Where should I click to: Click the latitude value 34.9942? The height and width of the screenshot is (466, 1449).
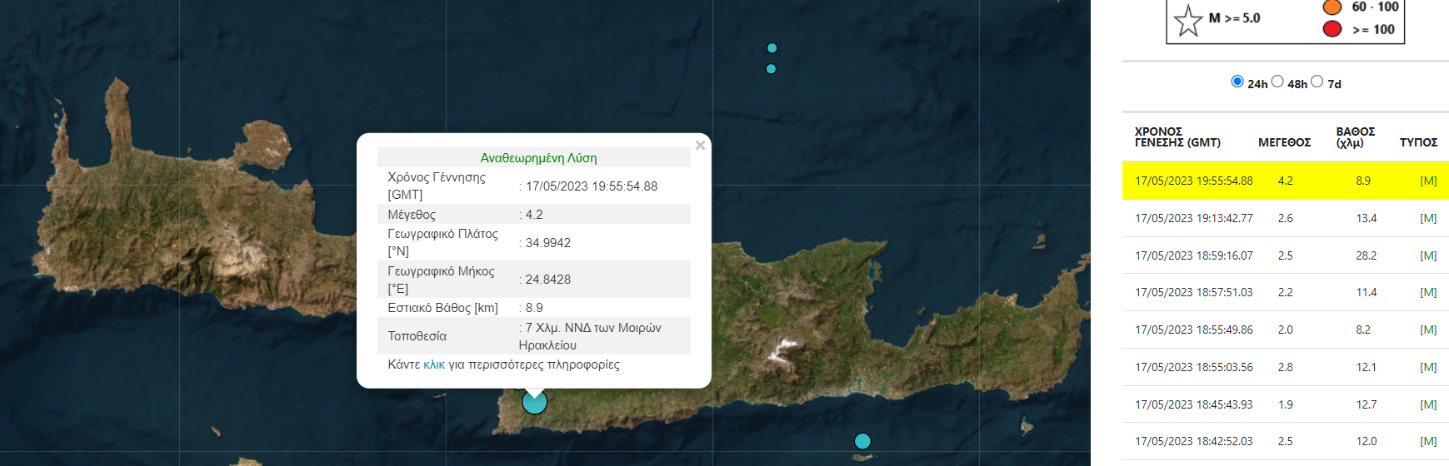tap(547, 243)
